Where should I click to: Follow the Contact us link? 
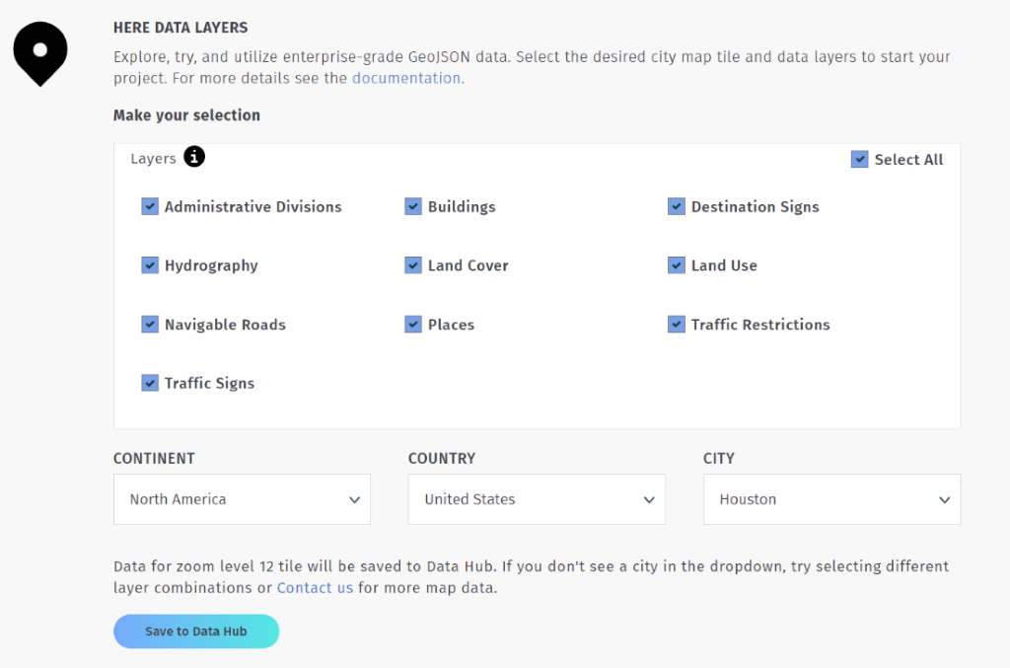[x=315, y=587]
